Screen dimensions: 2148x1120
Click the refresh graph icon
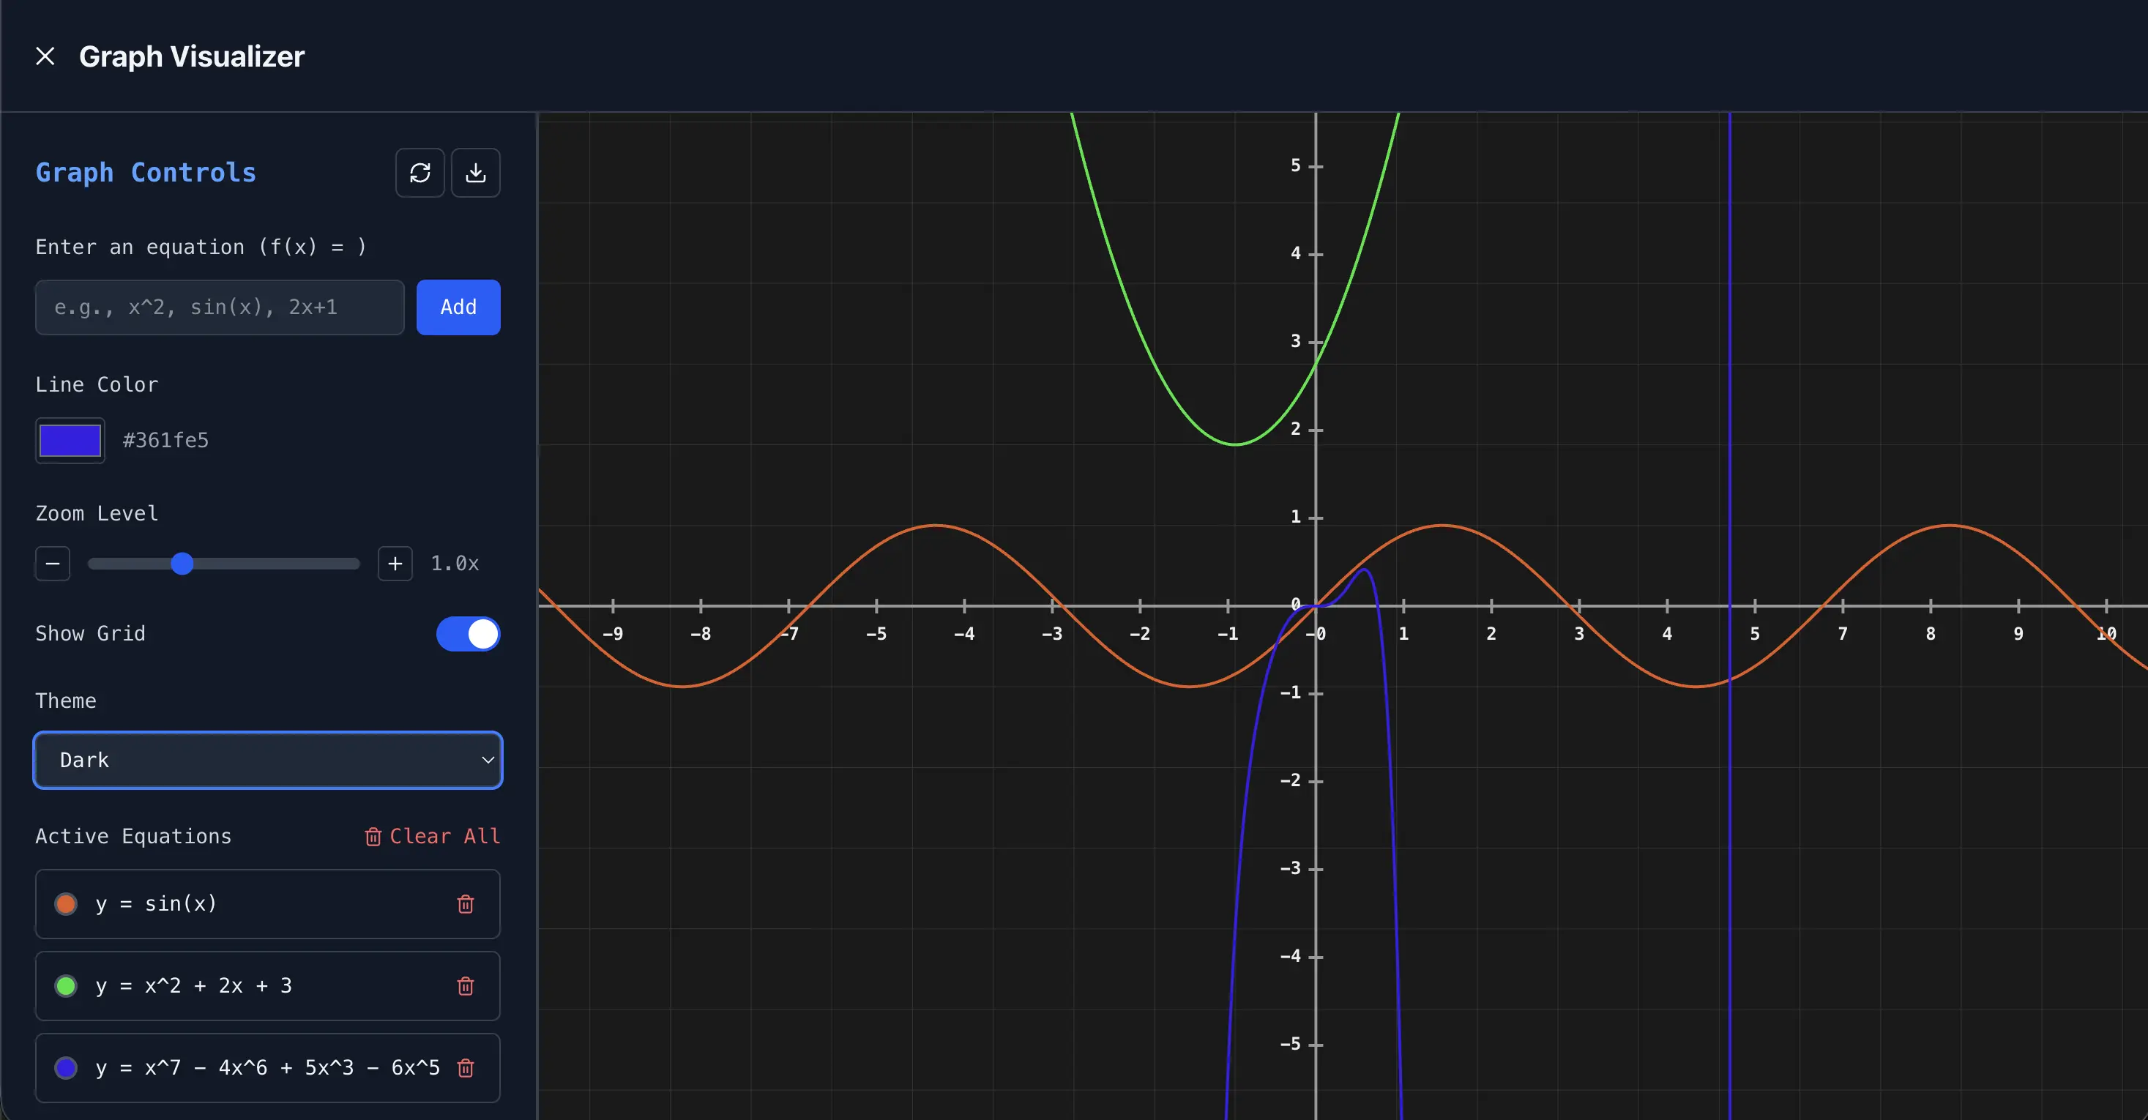tap(420, 173)
